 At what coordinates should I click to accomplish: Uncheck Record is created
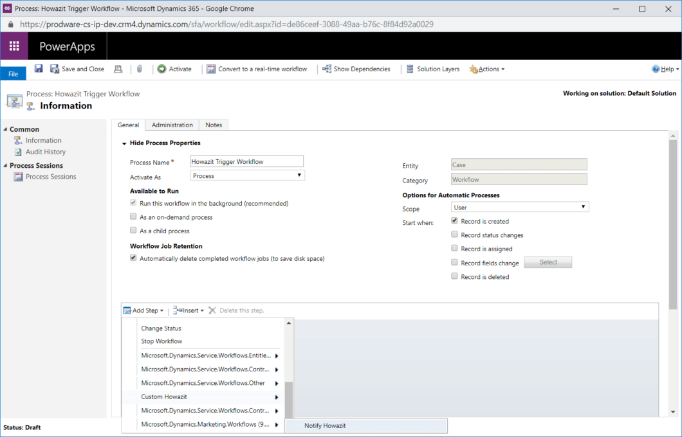[454, 220]
